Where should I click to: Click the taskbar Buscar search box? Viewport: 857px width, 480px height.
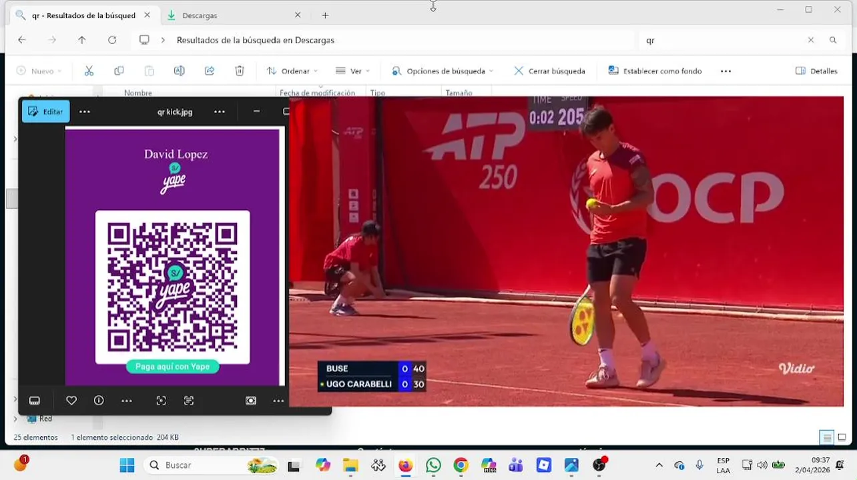pyautogui.click(x=211, y=465)
